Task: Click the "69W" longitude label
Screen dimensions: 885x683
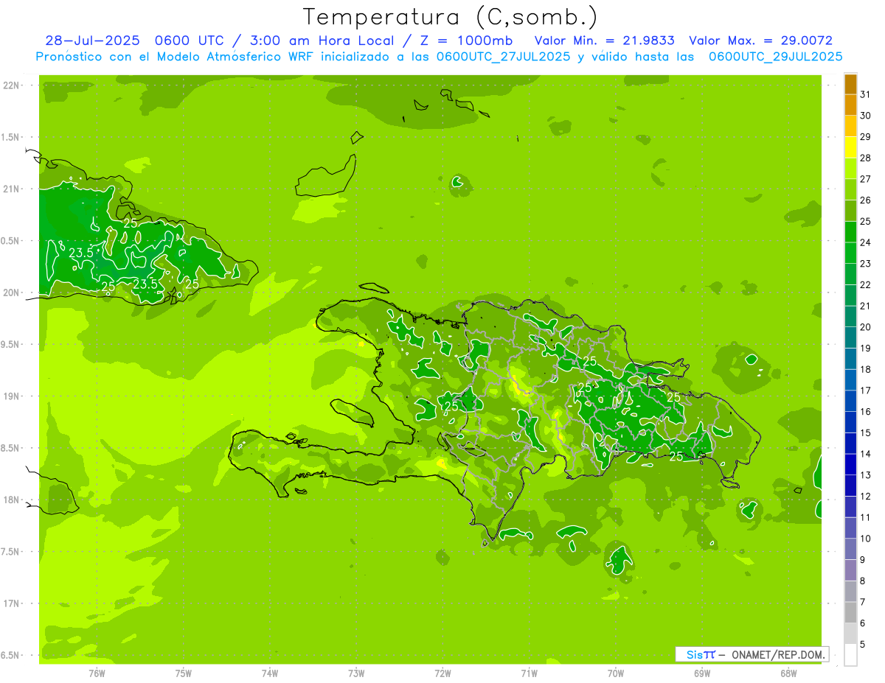Action: [702, 673]
